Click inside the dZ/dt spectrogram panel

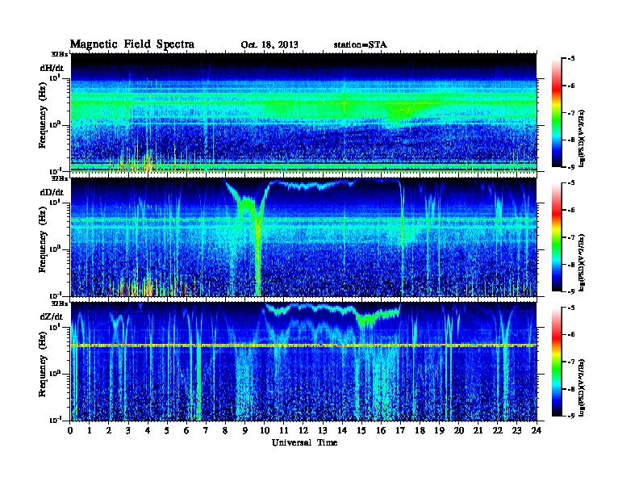pos(303,362)
